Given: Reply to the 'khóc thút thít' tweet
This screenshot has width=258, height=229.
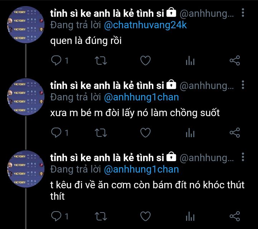Looking at the screenshot, I should (x=56, y=216).
